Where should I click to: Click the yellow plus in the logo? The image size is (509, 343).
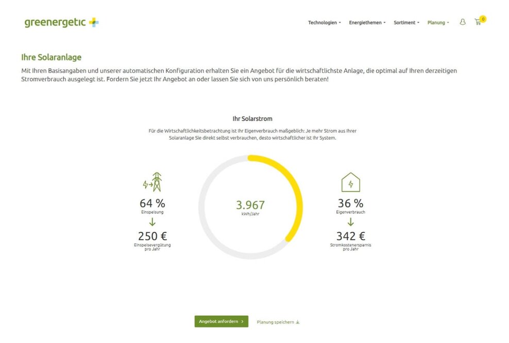click(93, 22)
